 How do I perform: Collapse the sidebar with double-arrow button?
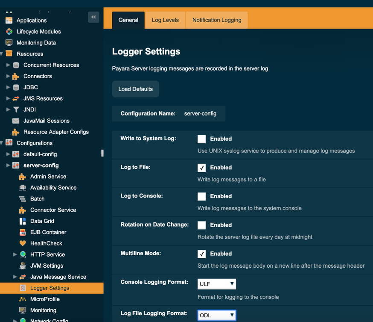(93, 17)
